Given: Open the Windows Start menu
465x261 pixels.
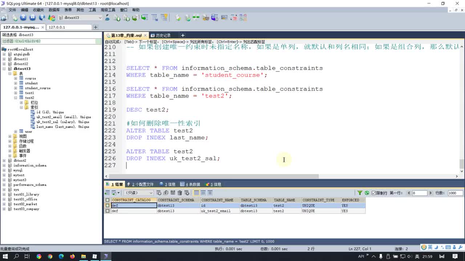Looking at the screenshot, I should coord(5,256).
